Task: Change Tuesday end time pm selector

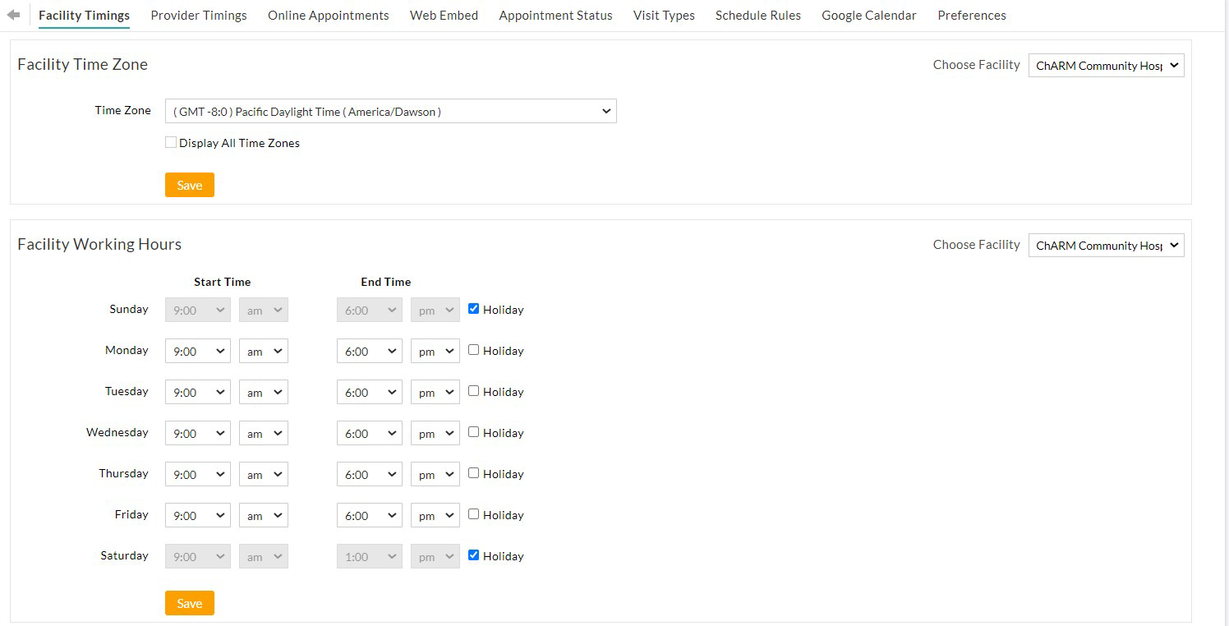Action: point(435,393)
